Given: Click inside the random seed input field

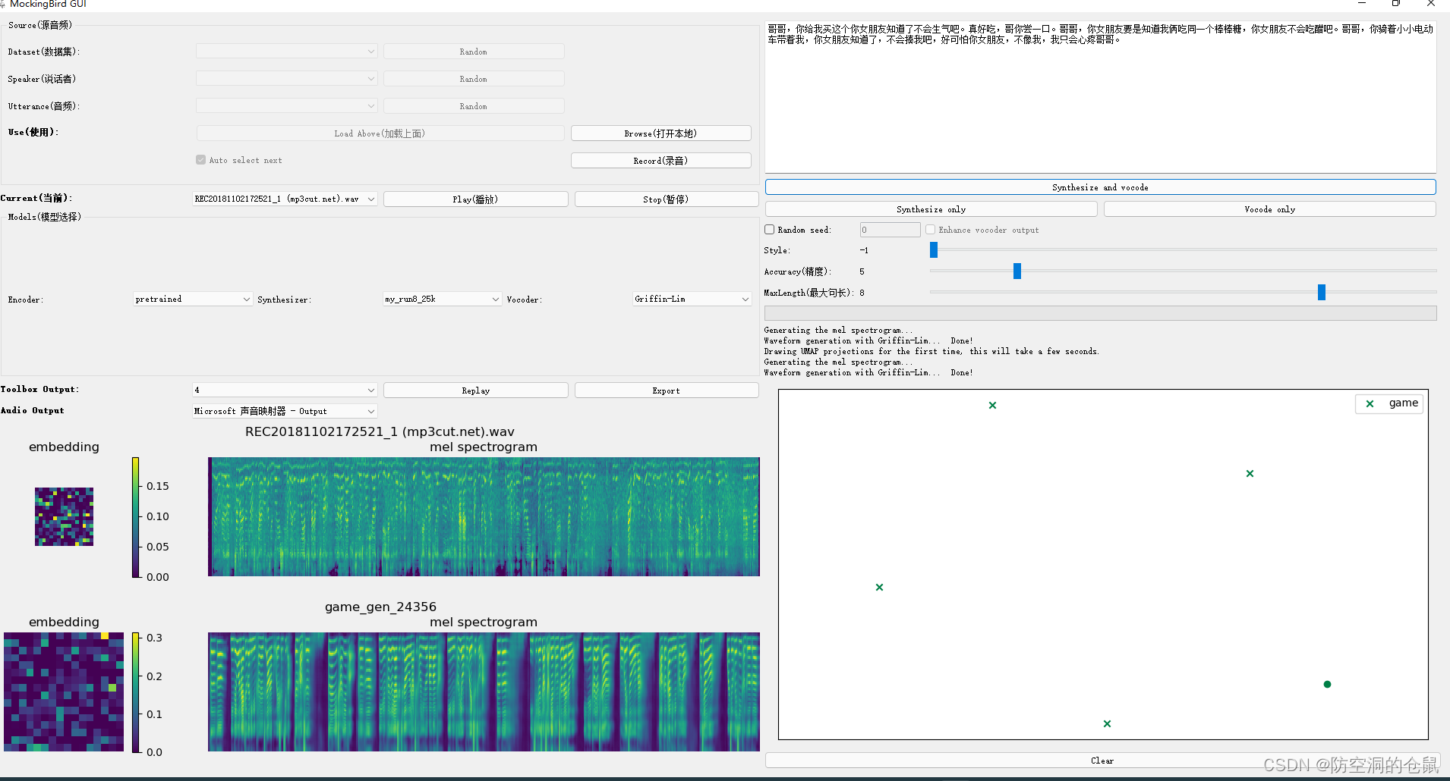Looking at the screenshot, I should tap(889, 229).
